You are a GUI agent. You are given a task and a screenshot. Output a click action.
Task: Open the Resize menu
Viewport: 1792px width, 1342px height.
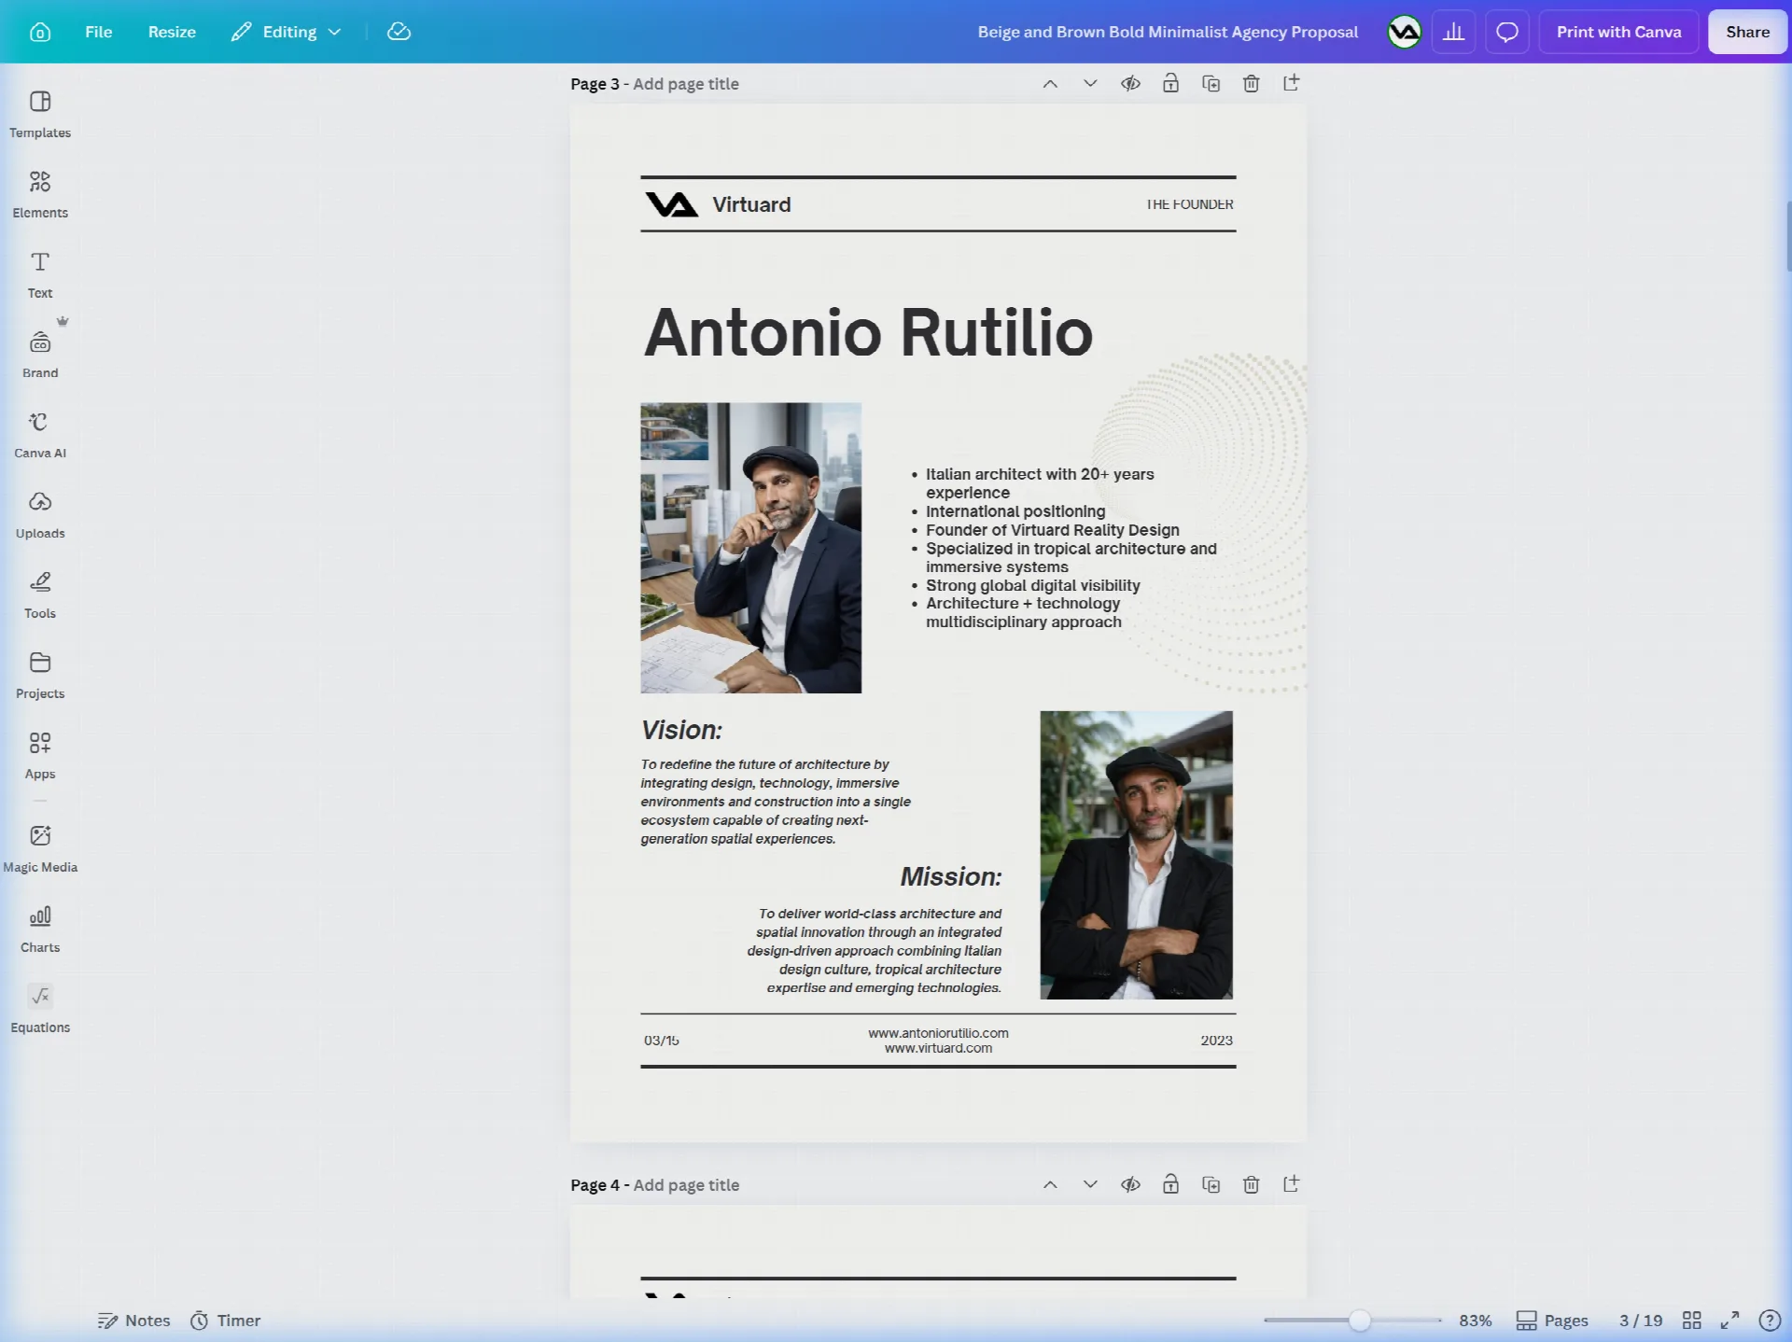point(172,32)
